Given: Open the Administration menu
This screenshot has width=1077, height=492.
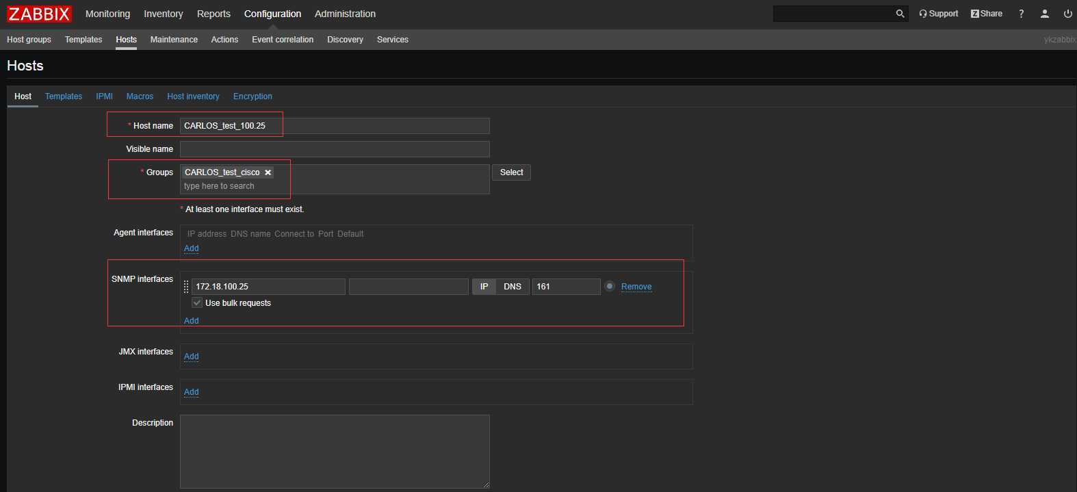Looking at the screenshot, I should point(345,14).
